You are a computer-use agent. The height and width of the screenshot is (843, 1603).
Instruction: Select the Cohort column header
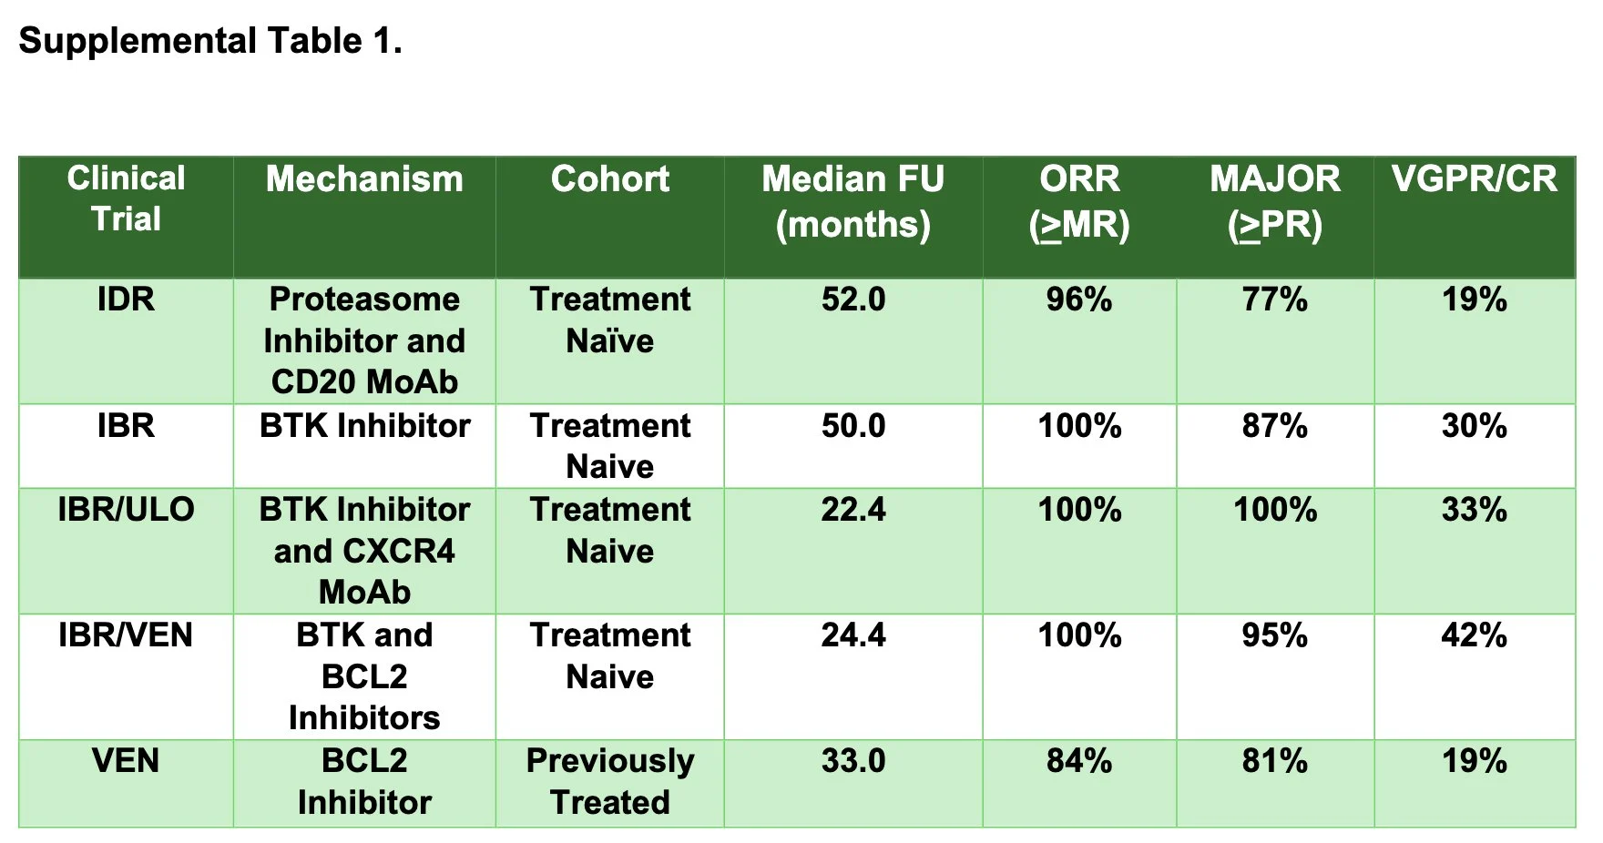[x=610, y=179]
